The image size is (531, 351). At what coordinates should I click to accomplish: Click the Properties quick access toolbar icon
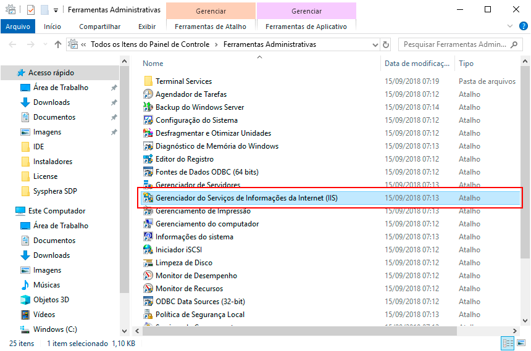click(x=31, y=10)
